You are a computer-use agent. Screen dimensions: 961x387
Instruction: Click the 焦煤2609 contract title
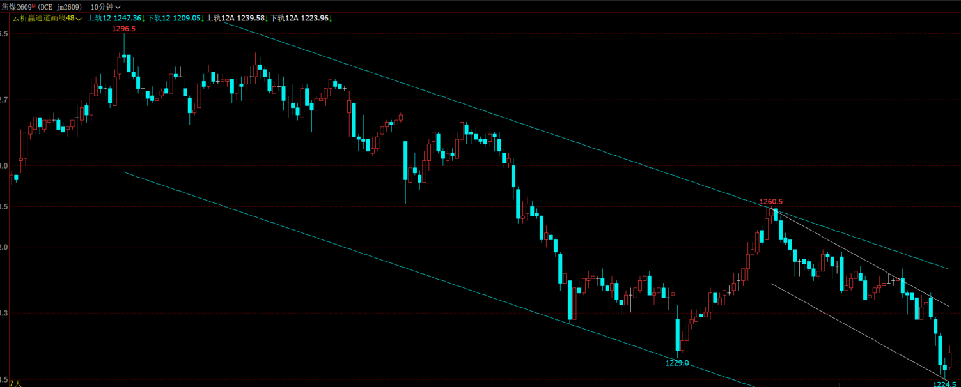pos(16,6)
